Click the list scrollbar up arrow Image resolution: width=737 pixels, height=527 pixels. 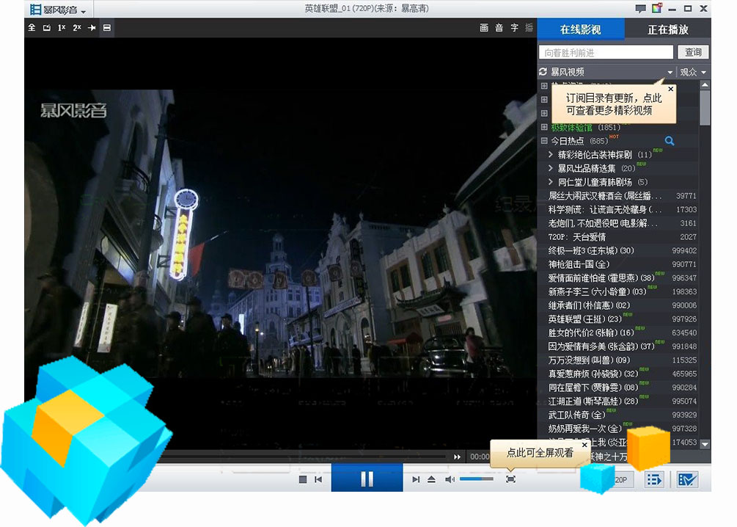[x=705, y=84]
